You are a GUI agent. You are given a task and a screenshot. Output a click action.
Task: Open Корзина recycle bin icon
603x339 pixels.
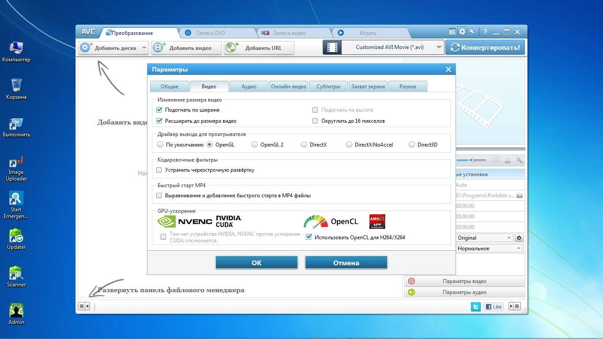coord(16,89)
